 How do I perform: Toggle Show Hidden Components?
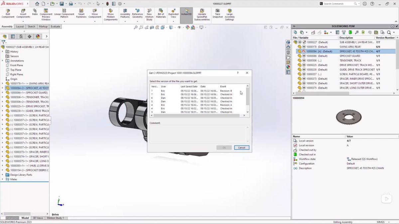point(111,15)
